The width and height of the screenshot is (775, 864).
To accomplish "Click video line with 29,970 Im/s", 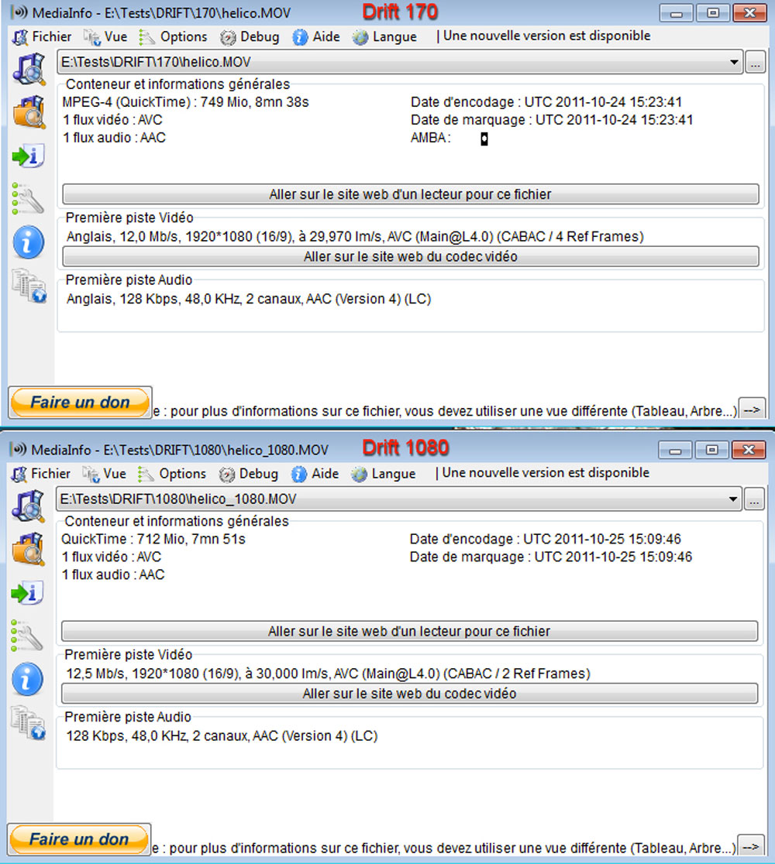I will pos(355,237).
